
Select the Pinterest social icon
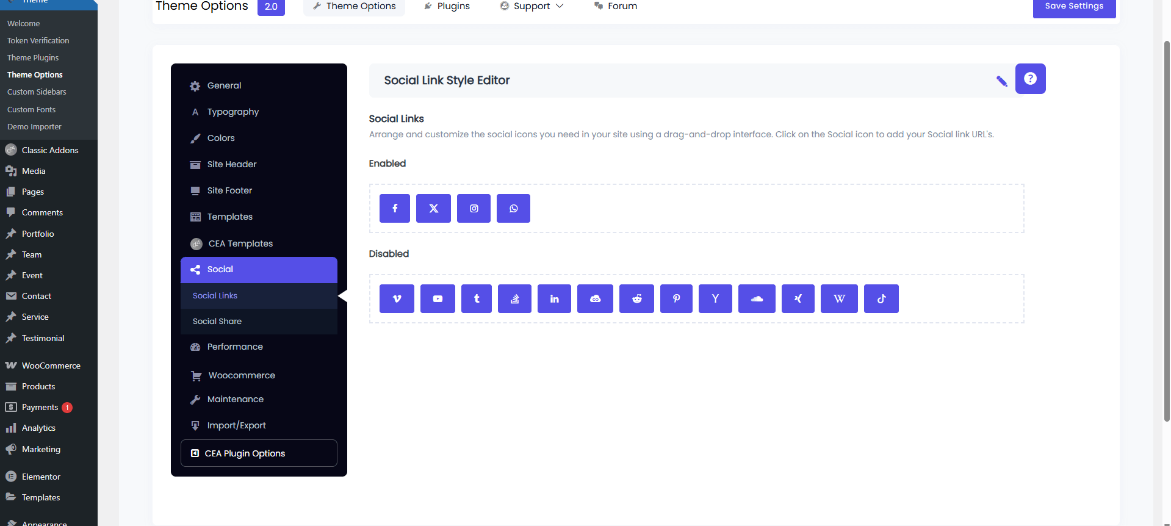[676, 299]
